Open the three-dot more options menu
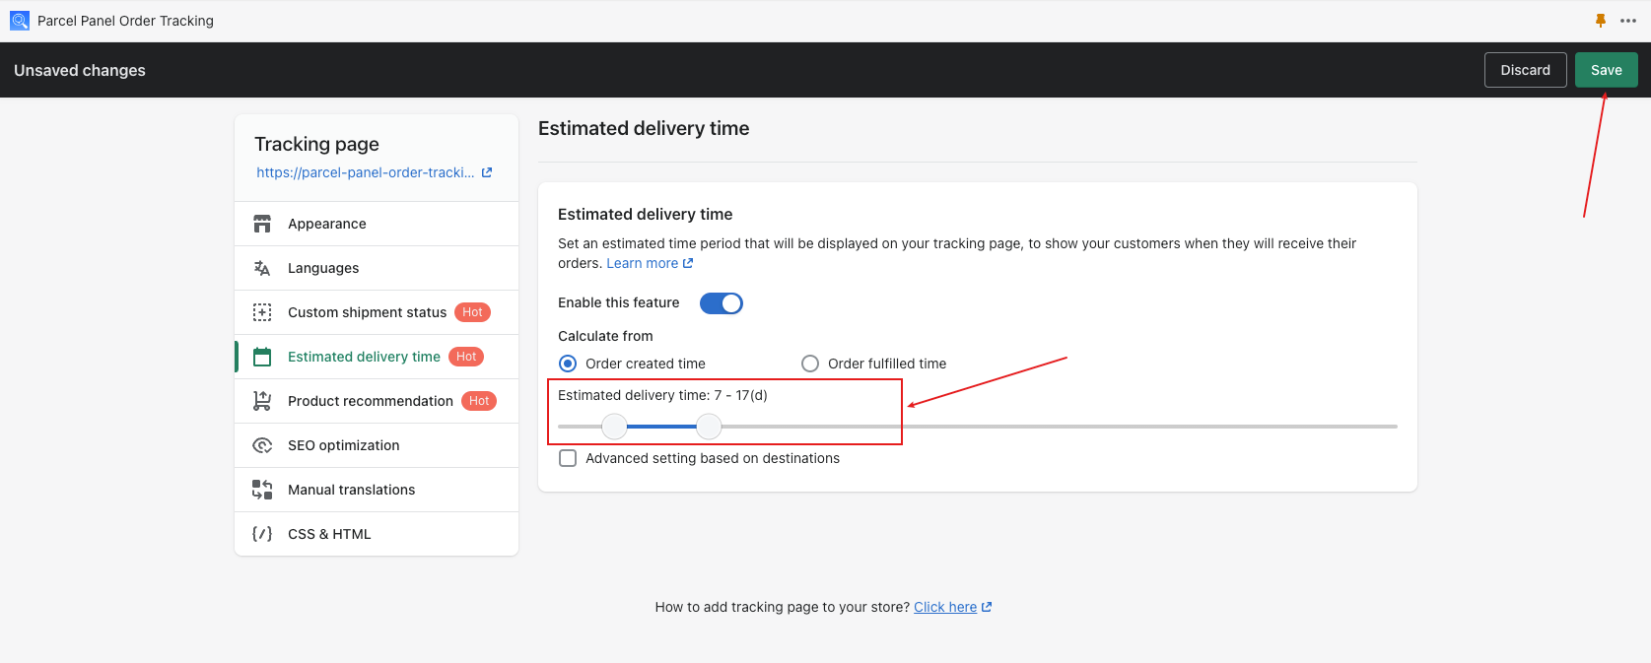The image size is (1651, 663). pos(1628,21)
